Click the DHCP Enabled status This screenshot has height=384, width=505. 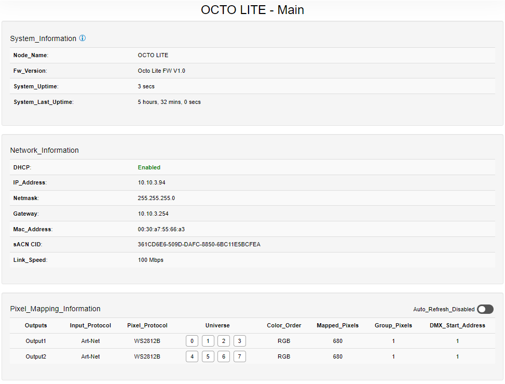149,167
